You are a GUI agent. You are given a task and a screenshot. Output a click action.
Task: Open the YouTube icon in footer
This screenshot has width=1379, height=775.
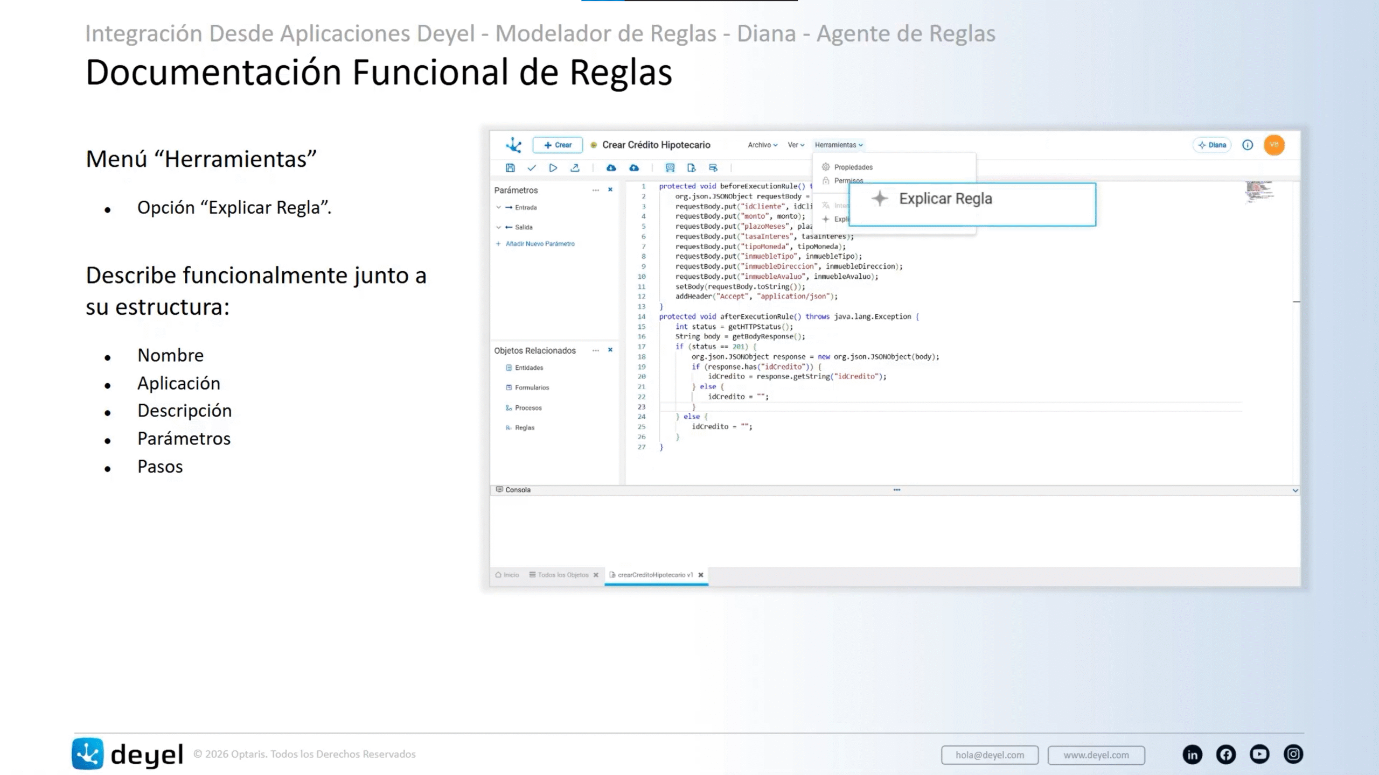click(1259, 754)
